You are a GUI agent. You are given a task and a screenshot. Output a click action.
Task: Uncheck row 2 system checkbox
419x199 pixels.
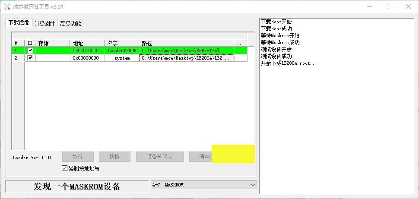[30, 58]
